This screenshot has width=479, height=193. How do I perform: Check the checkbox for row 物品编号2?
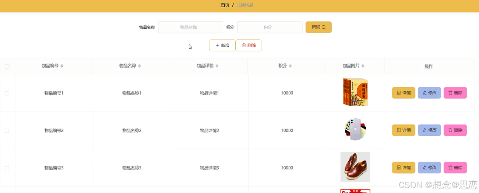click(x=7, y=131)
